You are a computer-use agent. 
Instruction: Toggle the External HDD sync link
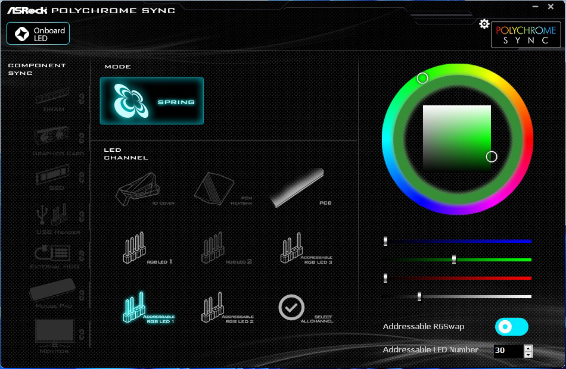(82, 256)
